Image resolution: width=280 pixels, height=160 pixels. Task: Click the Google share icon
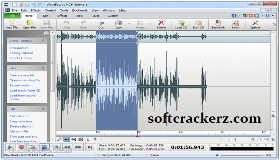point(245,16)
